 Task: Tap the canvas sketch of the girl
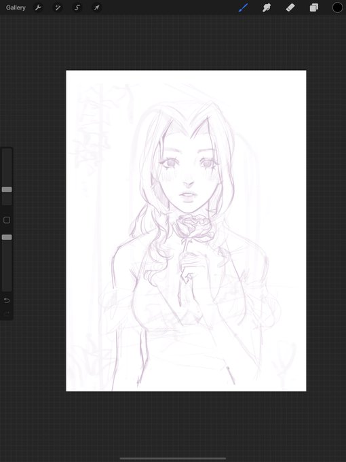(186, 231)
